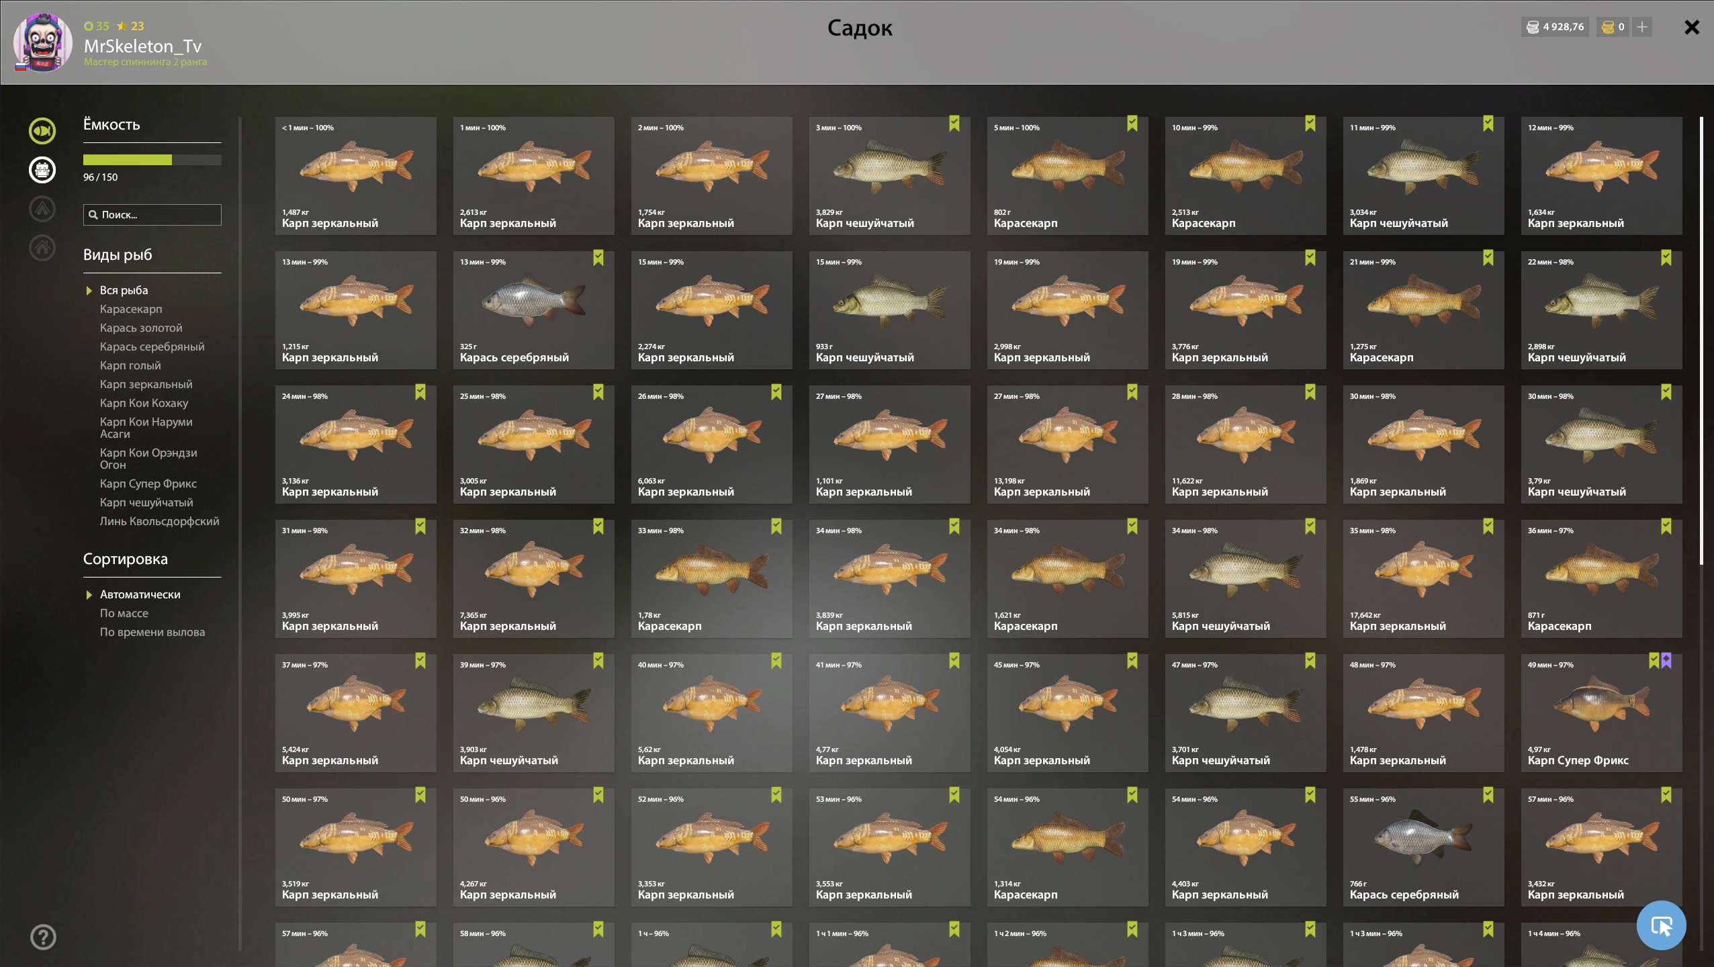Screen dimensions: 1714x967
Task: Click the keepnet vertical scrollbar
Action: click(x=1701, y=341)
